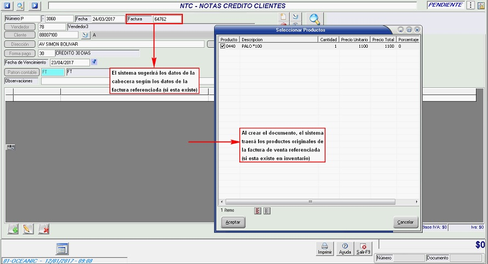Click the Salir-F9 exit button
Viewport: 488px width, 264px height.
tap(363, 249)
